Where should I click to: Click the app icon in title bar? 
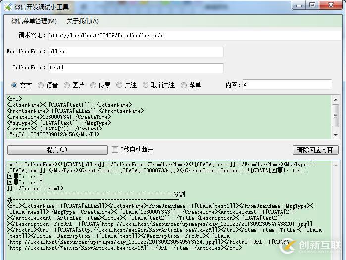pyautogui.click(x=8, y=7)
